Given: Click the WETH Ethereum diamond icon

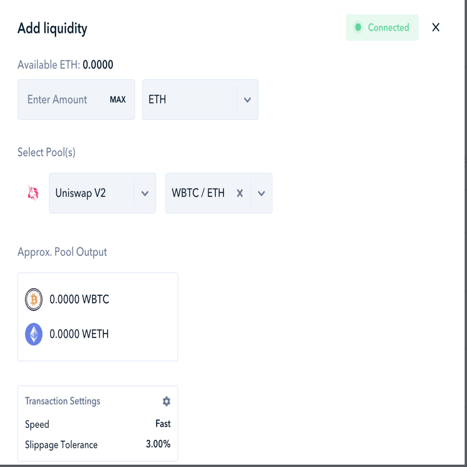Looking at the screenshot, I should click(34, 334).
